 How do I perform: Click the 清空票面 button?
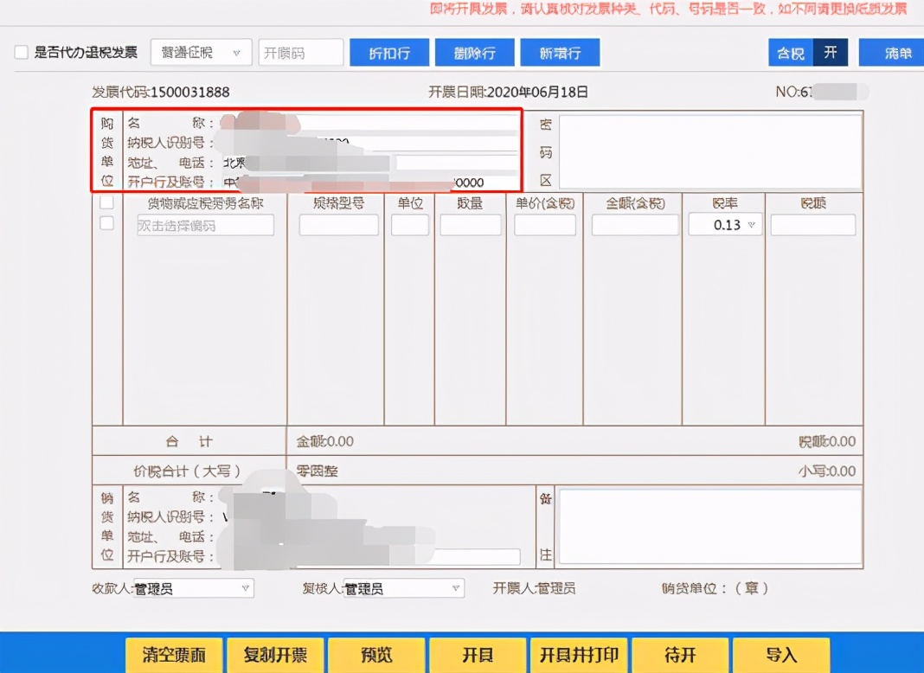pyautogui.click(x=174, y=655)
